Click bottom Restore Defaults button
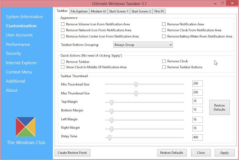Screen dimensions: 239x160 [172, 153]
